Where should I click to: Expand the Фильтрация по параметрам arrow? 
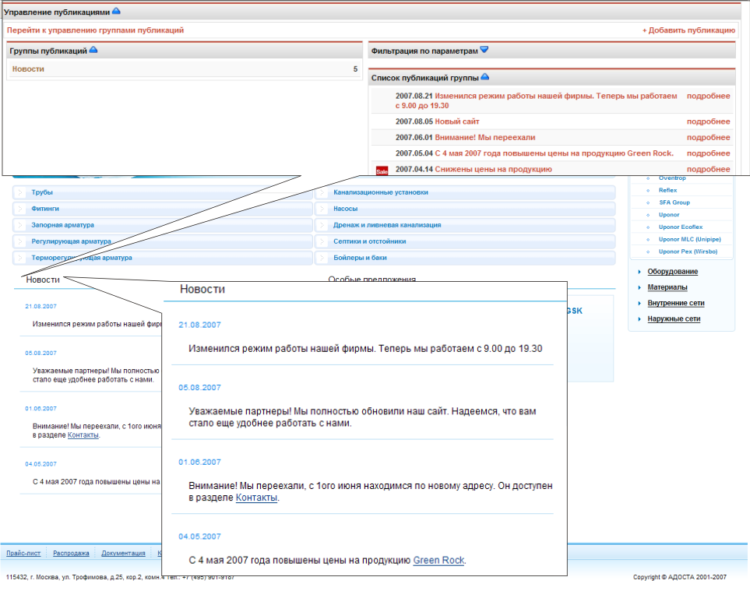[484, 50]
